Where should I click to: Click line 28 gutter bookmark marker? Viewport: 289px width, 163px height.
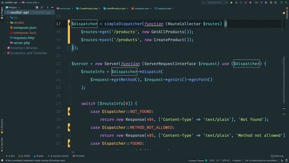(69, 111)
